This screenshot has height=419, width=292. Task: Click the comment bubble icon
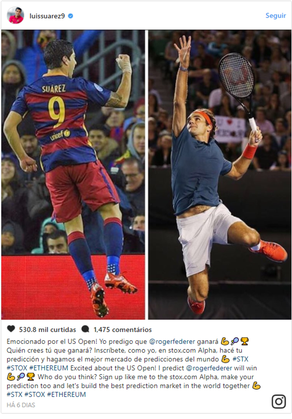point(85,329)
